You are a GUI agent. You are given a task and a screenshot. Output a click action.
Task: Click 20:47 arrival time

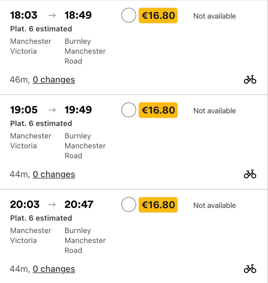[79, 204]
